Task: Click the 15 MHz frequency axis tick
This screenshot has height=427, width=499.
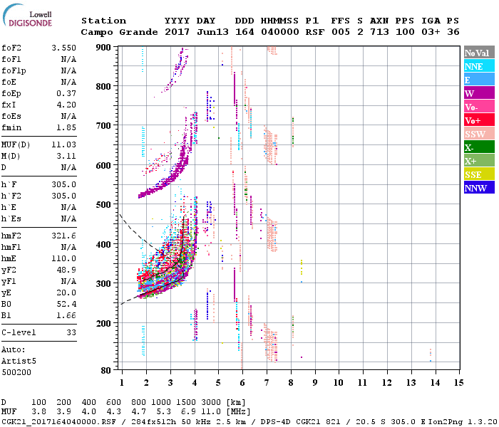Action: click(x=458, y=382)
